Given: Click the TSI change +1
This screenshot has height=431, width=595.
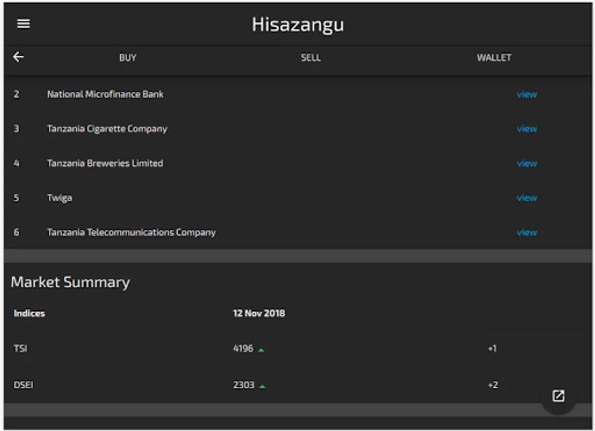Looking at the screenshot, I should (x=492, y=349).
